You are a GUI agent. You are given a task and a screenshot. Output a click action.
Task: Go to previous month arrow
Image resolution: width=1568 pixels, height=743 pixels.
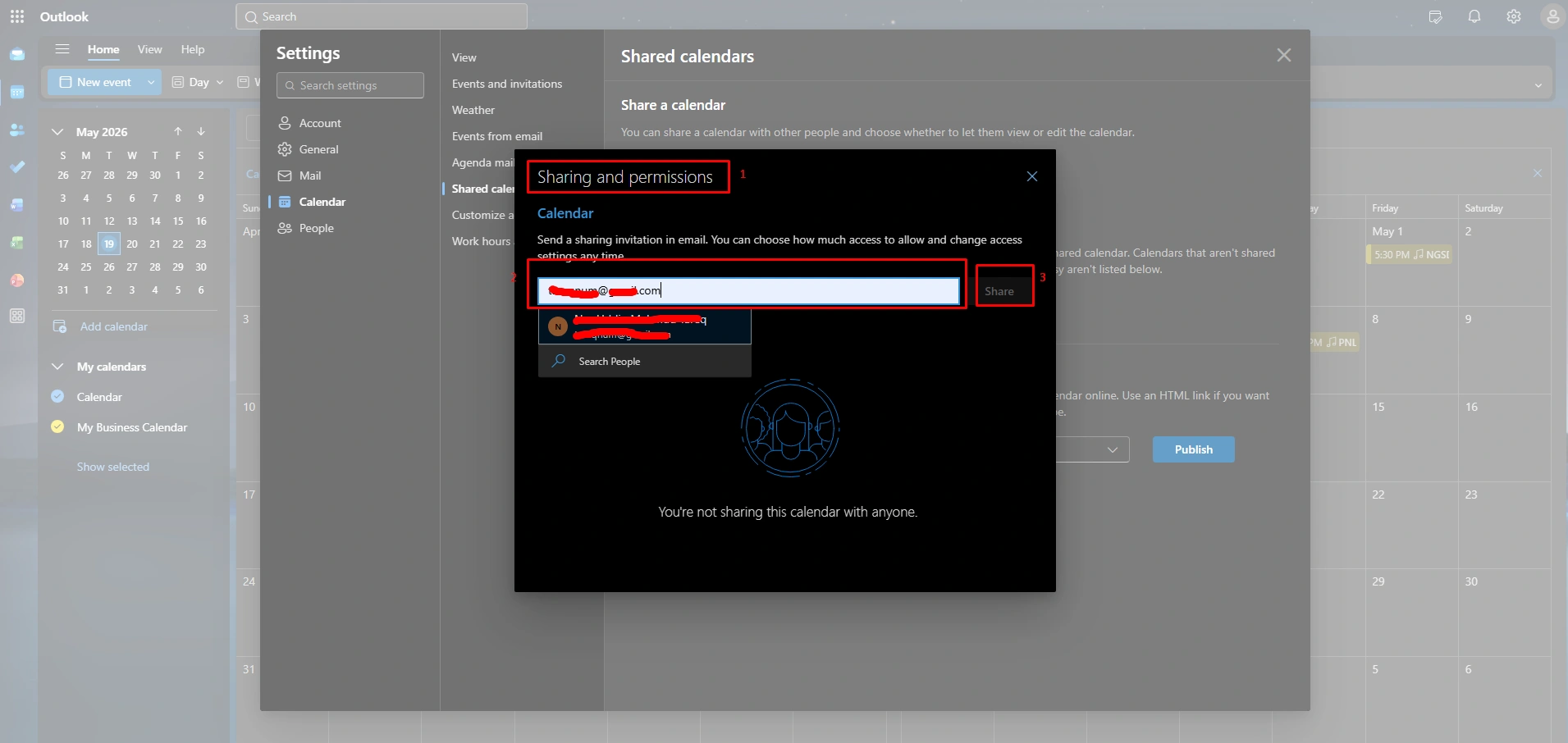[x=178, y=131]
